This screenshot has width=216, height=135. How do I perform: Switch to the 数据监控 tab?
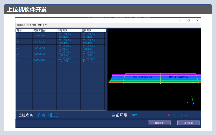click(21, 25)
